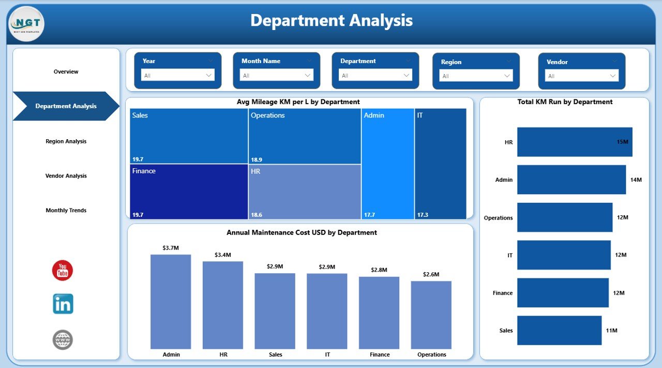Viewport: 662px width, 368px height.
Task: Click the YouTube icon in the sidebar
Action: (x=62, y=270)
